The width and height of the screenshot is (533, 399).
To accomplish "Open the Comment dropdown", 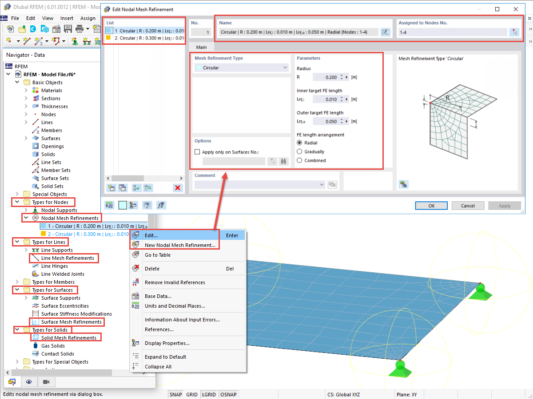I will [x=260, y=184].
